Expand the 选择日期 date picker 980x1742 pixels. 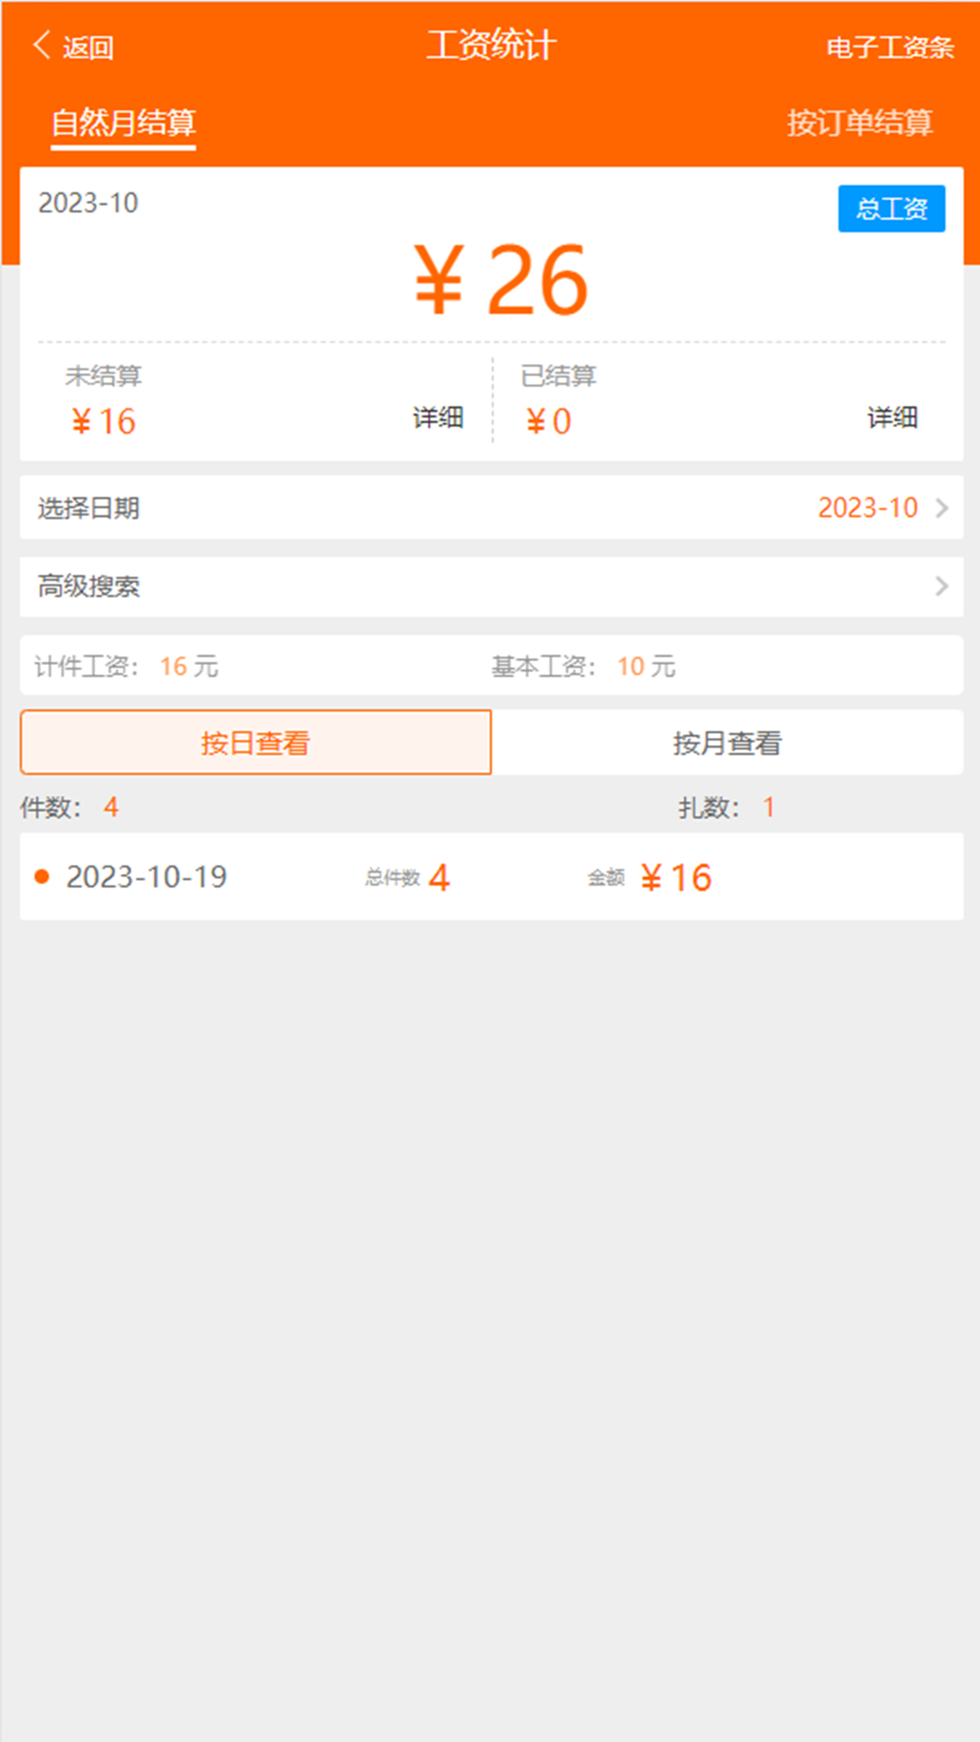click(490, 508)
